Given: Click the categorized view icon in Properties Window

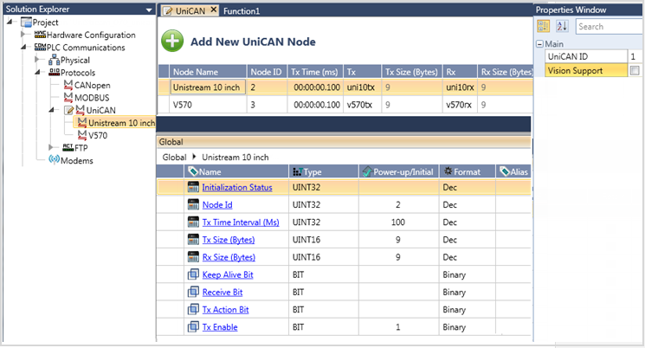Looking at the screenshot, I should [544, 27].
